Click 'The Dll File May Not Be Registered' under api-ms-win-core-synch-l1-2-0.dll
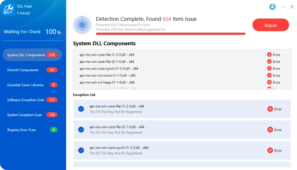297x170 pixels. (116, 153)
